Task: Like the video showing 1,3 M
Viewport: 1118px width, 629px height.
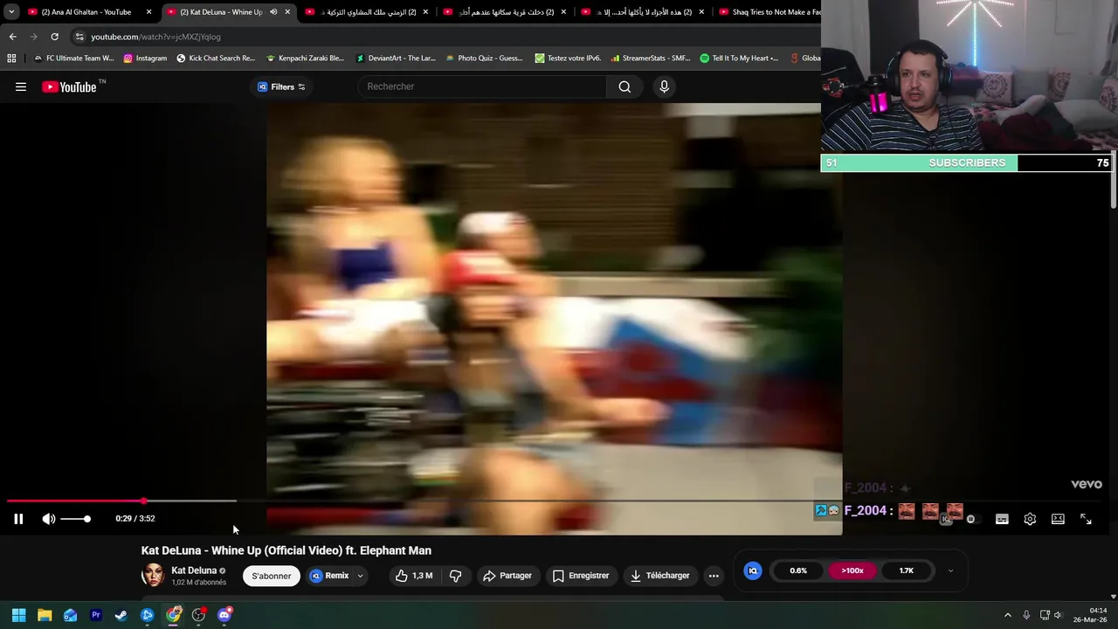Action: pyautogui.click(x=413, y=576)
